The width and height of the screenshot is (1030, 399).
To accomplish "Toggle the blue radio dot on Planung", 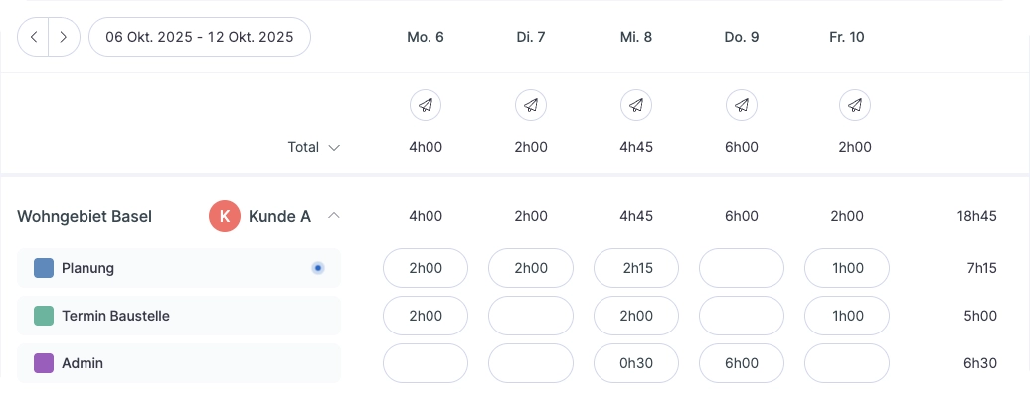I will click(x=318, y=268).
